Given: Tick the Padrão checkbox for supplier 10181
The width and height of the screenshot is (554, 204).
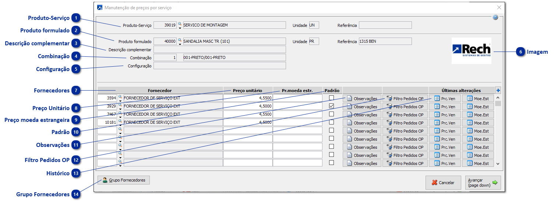Looking at the screenshot, I should coord(331,122).
